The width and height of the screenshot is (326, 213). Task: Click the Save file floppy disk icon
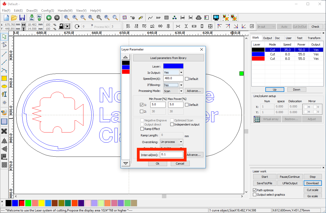[22, 18]
